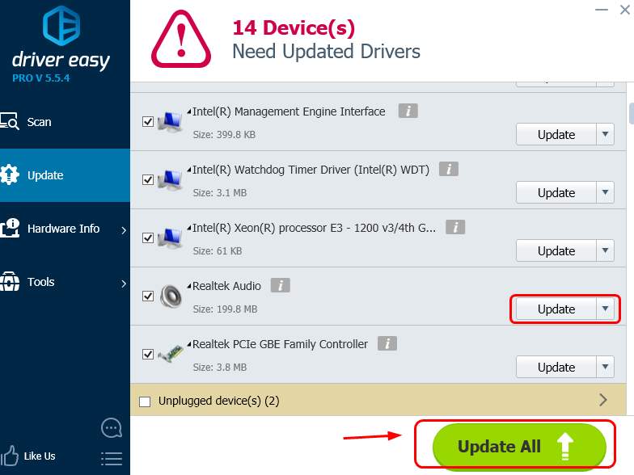Open Update dropdown for Intel Management Engine
The width and height of the screenshot is (634, 475).
(605, 134)
